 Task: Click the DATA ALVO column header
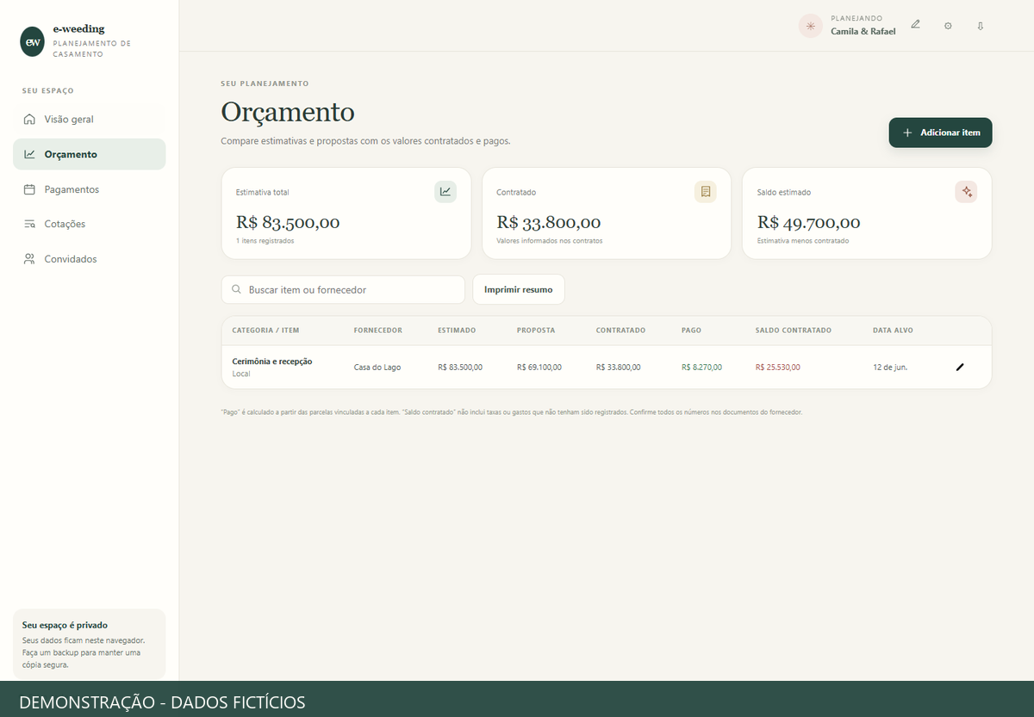[x=893, y=331]
